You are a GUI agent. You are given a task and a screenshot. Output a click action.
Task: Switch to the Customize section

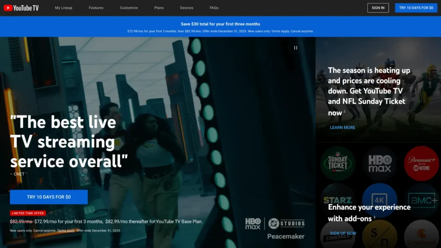coord(129,7)
